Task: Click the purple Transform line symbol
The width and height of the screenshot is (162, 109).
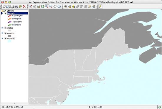Action: [x=10, y=22]
